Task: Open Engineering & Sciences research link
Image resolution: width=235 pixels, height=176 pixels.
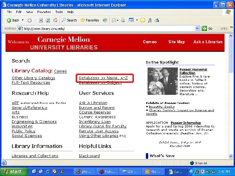Action: pyautogui.click(x=34, y=122)
